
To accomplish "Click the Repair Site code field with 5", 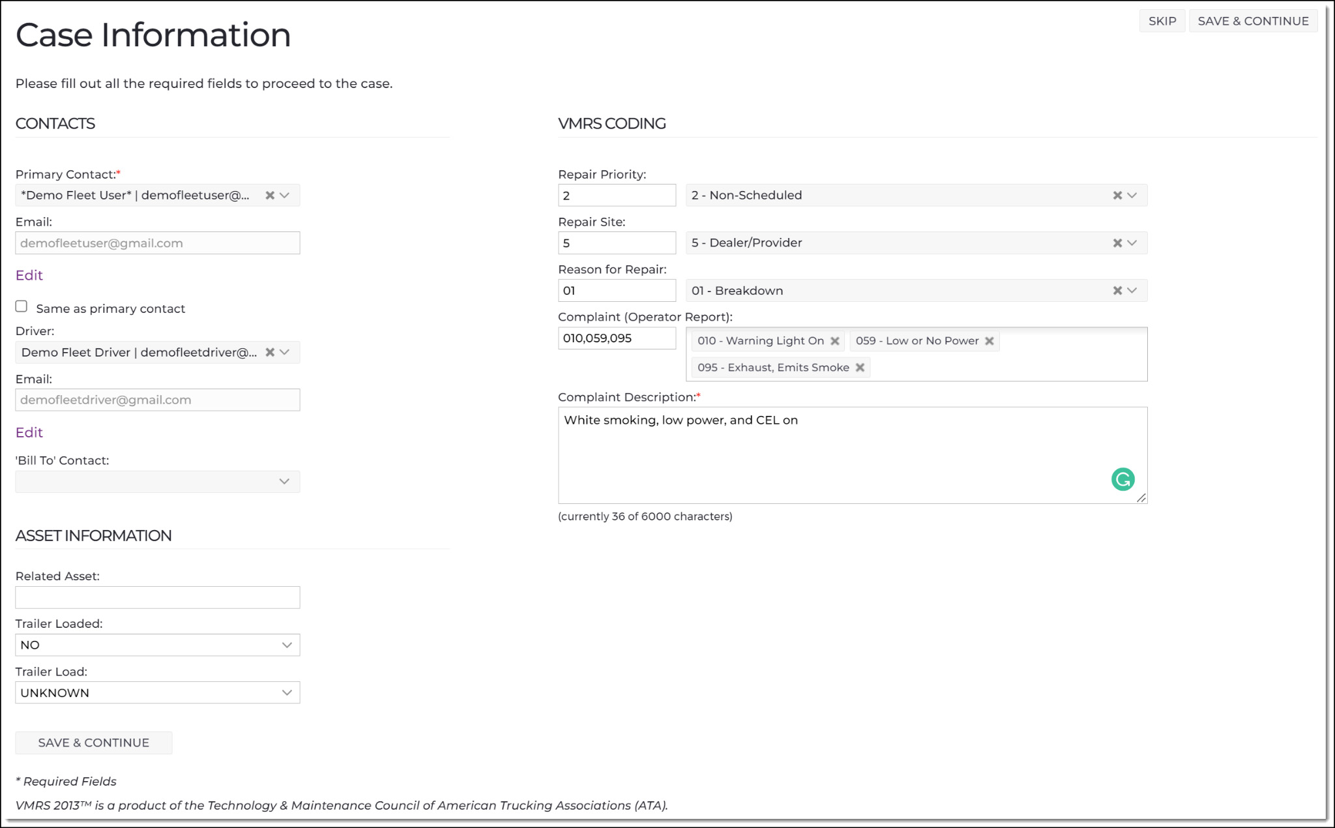I will click(617, 243).
